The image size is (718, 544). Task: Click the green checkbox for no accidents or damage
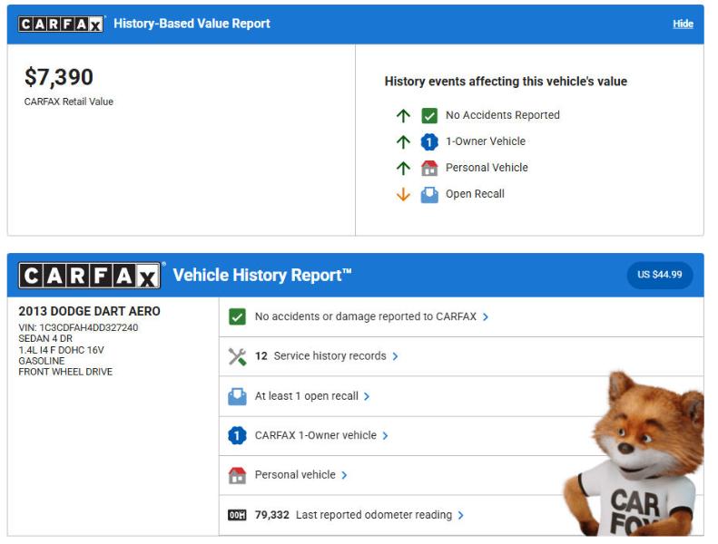click(237, 317)
